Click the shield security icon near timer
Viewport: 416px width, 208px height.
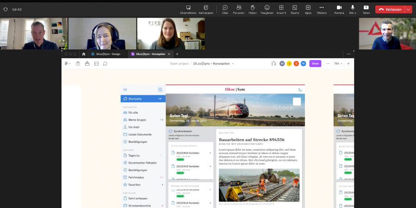tap(5, 9)
